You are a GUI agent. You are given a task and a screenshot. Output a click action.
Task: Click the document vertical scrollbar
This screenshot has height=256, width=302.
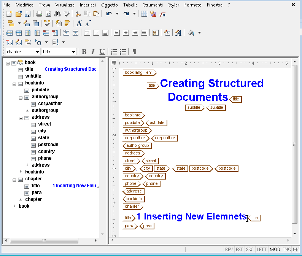point(294,144)
